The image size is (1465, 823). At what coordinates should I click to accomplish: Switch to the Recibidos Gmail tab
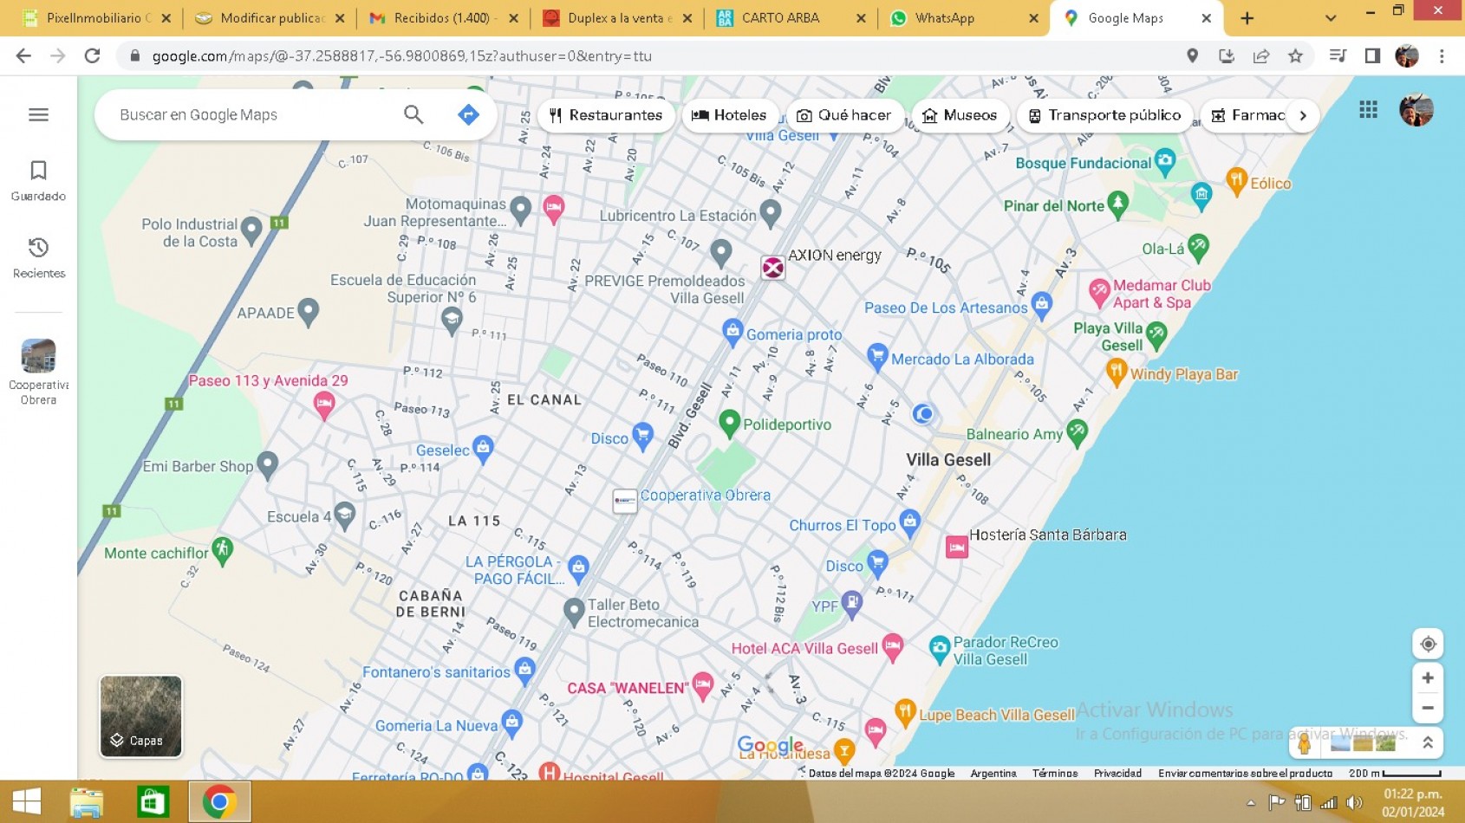tap(442, 18)
